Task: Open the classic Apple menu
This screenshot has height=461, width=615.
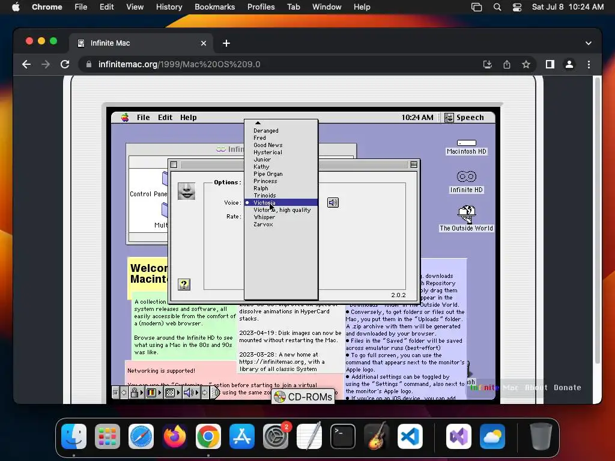Action: coord(125,117)
